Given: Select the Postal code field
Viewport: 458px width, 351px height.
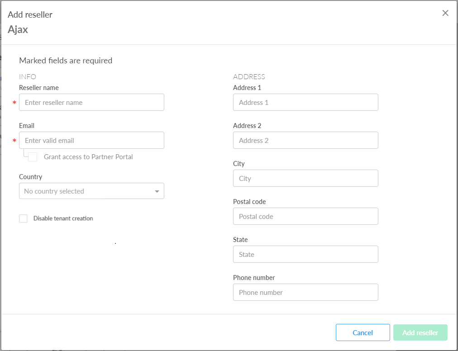Looking at the screenshot, I should click(x=305, y=217).
